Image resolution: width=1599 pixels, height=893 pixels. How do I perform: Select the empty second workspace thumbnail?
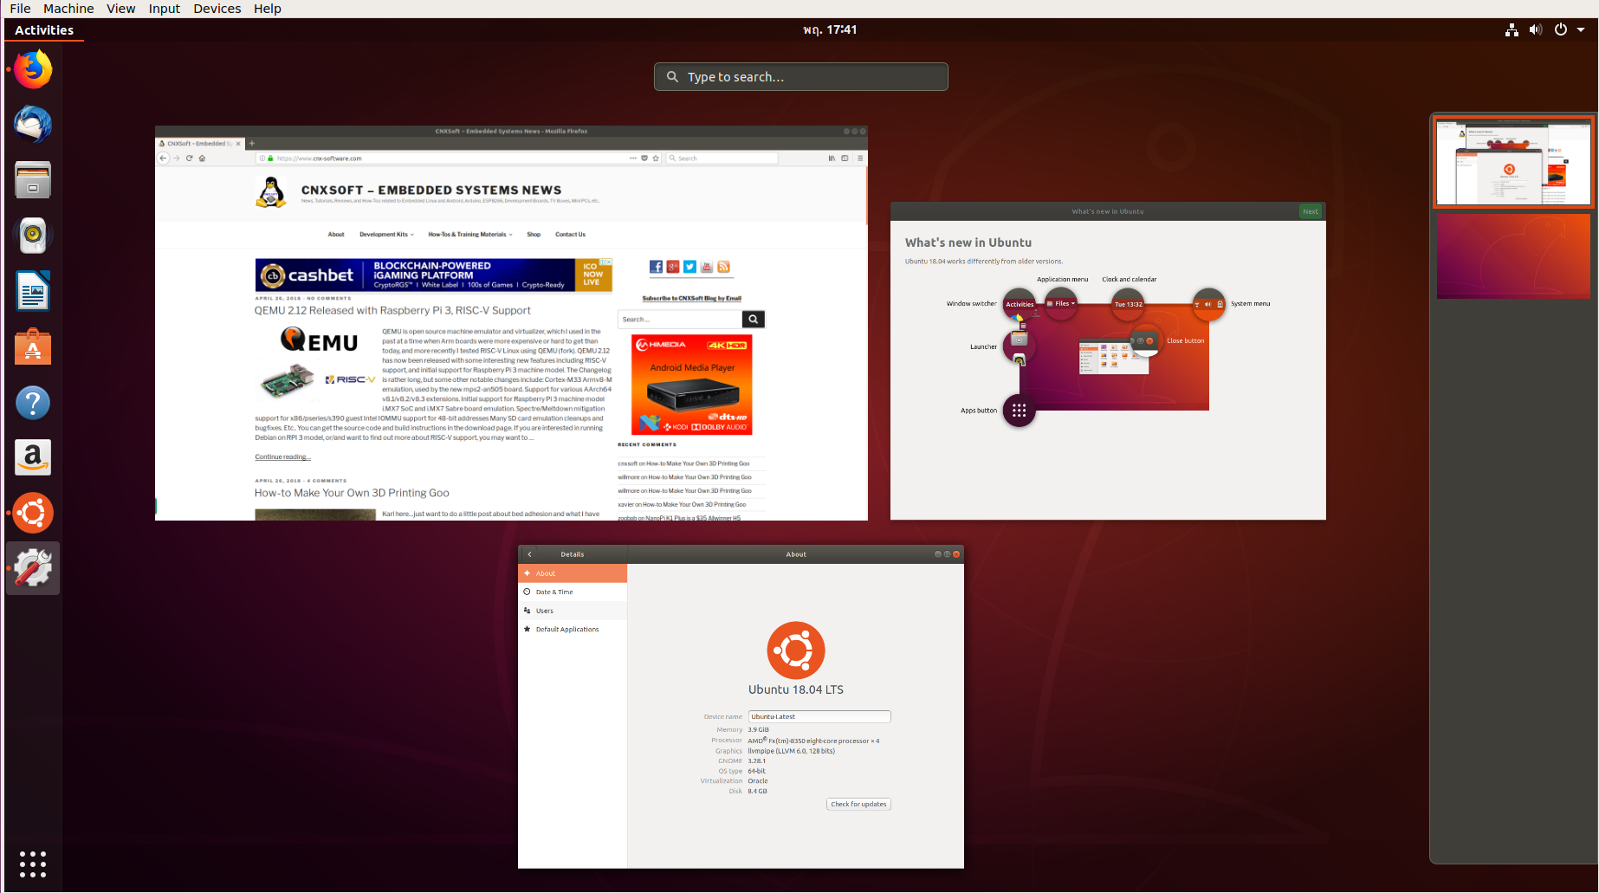click(x=1513, y=256)
